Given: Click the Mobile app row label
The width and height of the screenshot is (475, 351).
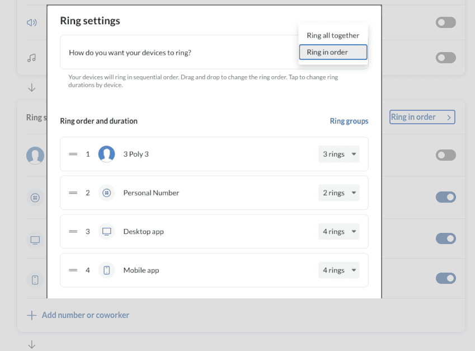Looking at the screenshot, I should pos(141,270).
